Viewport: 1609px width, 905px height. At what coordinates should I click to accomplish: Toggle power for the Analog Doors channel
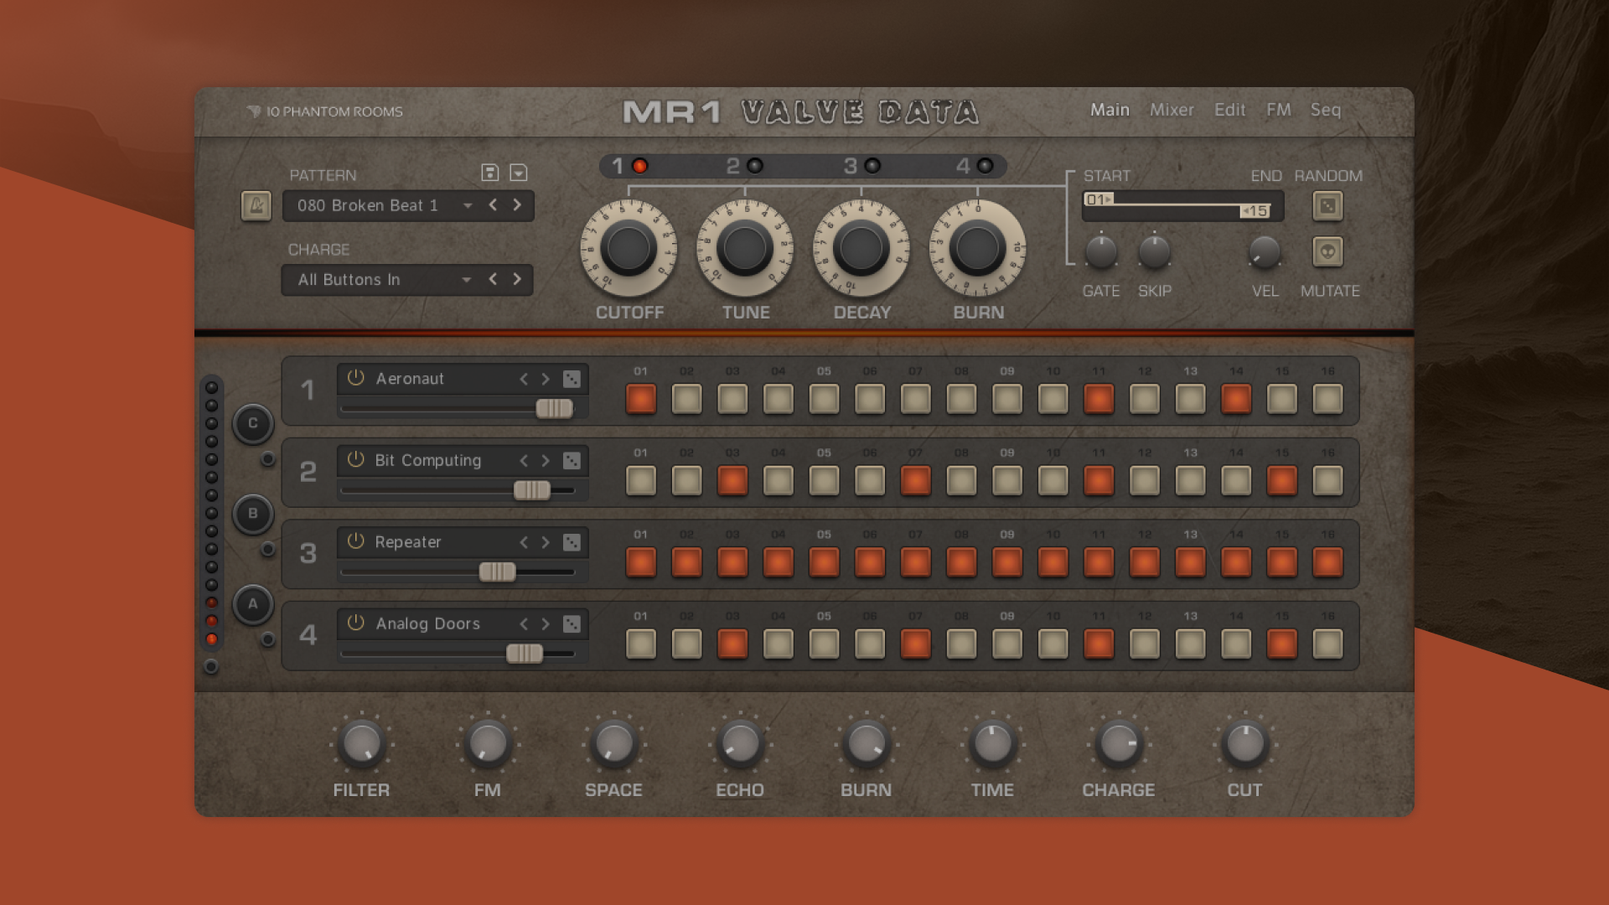coord(356,623)
